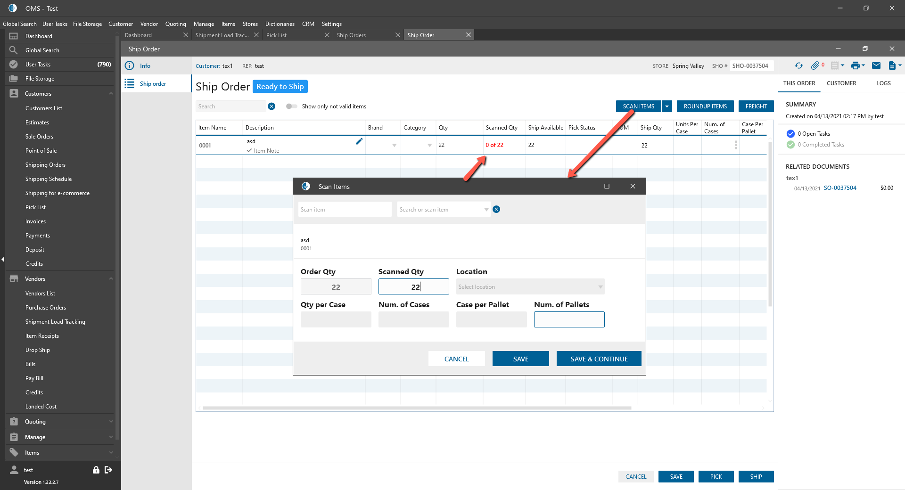Click the SCAN ITEMS button
The image size is (905, 490).
(x=638, y=106)
